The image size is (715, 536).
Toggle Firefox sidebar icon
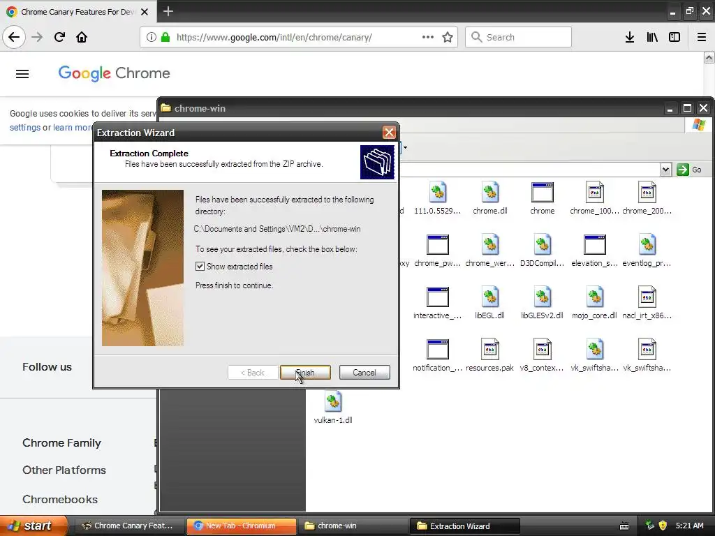tap(675, 37)
